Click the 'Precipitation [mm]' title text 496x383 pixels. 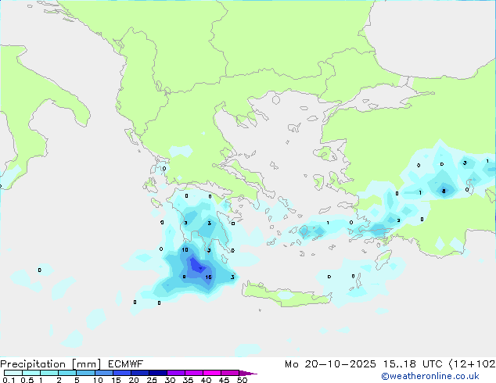coord(51,364)
